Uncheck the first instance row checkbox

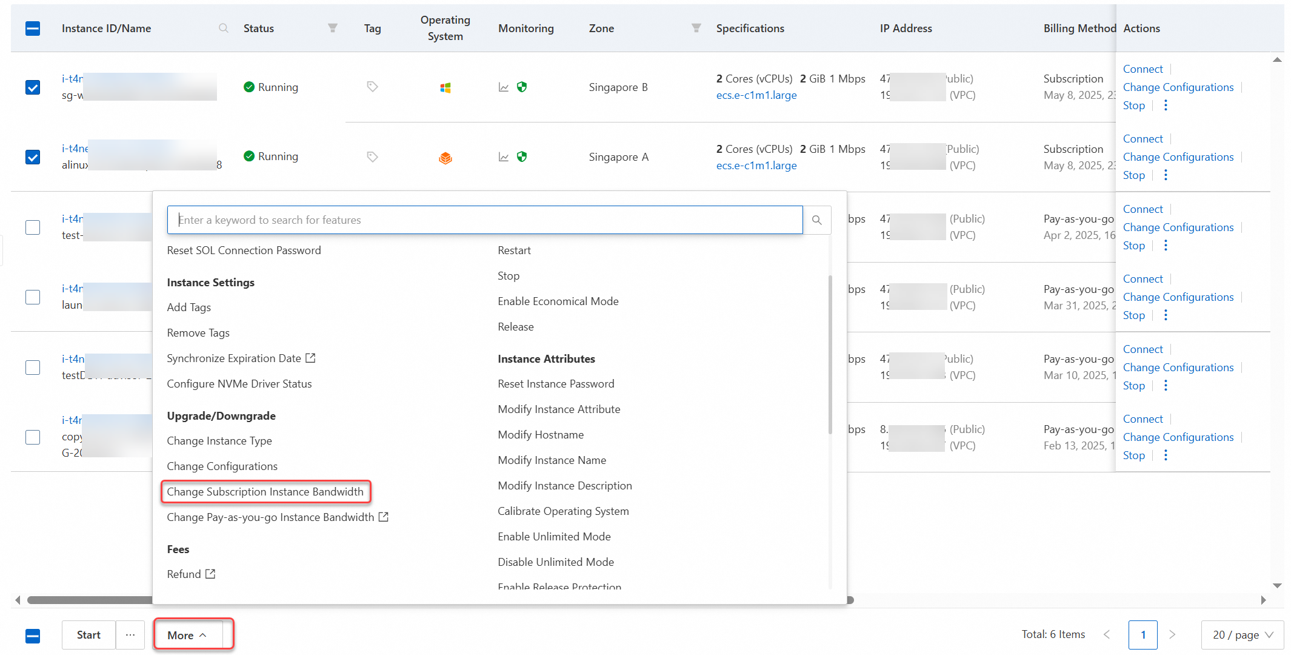(x=33, y=87)
